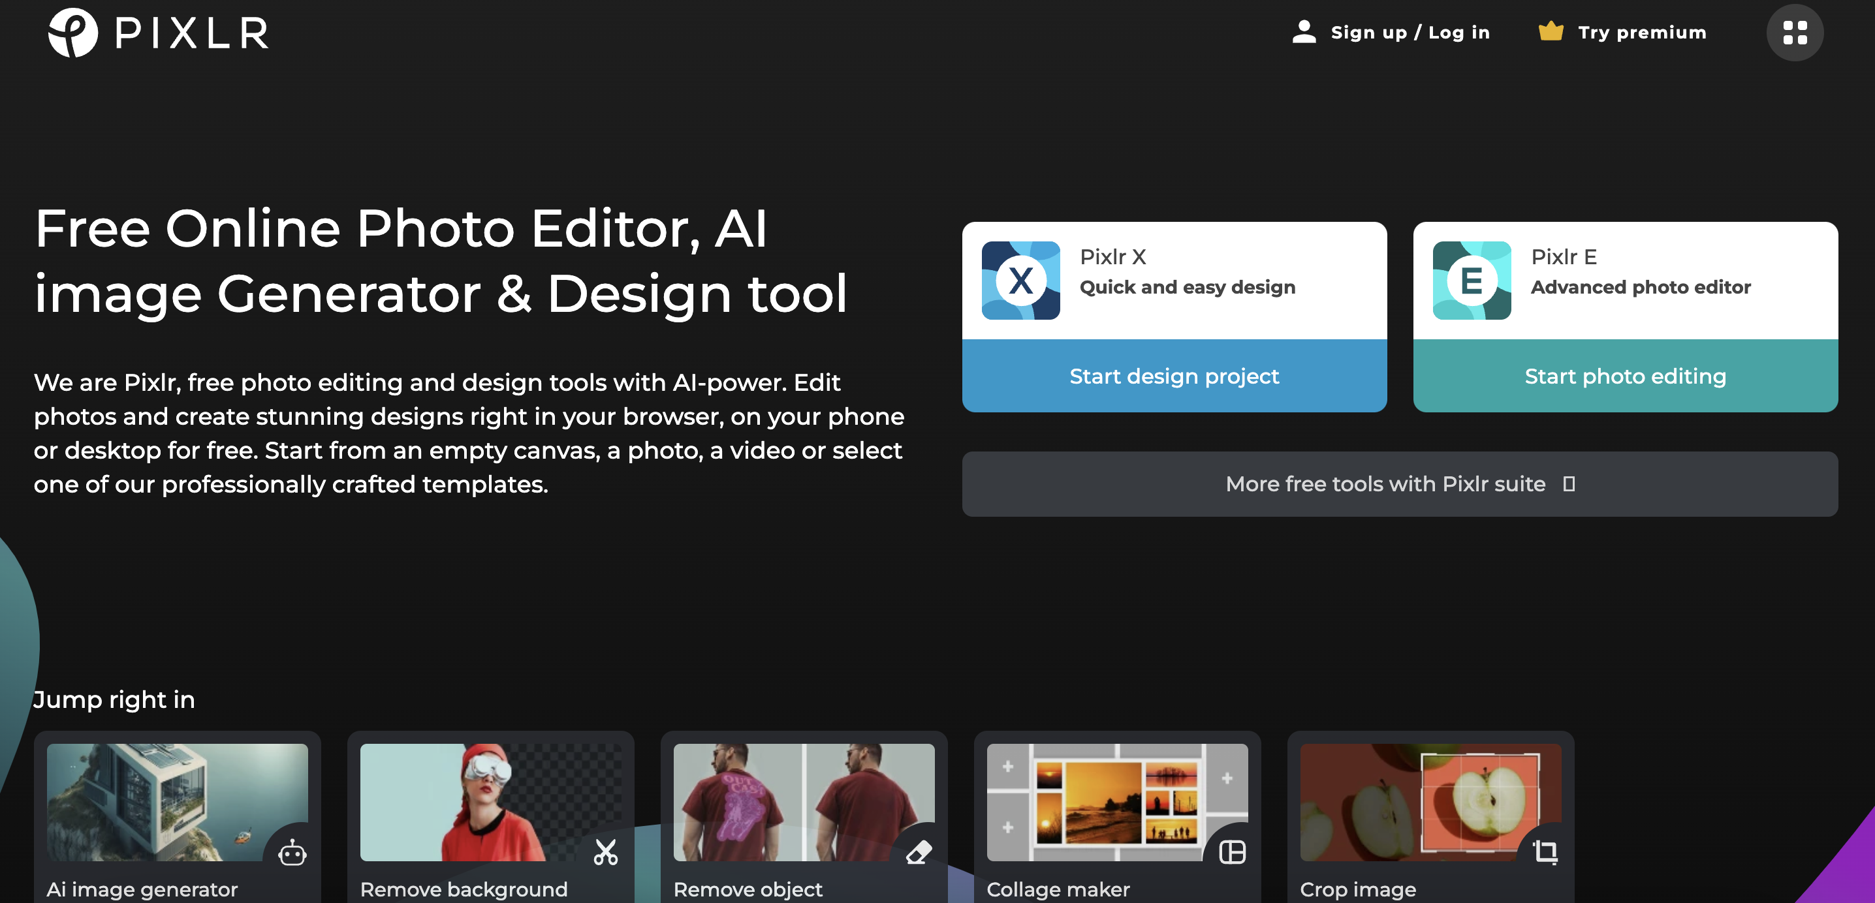Open the Remove object thumbnail

804,802
